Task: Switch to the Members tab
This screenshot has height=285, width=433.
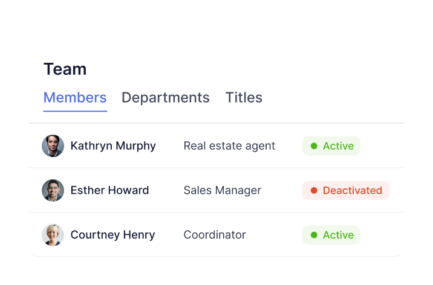Action: pos(75,98)
